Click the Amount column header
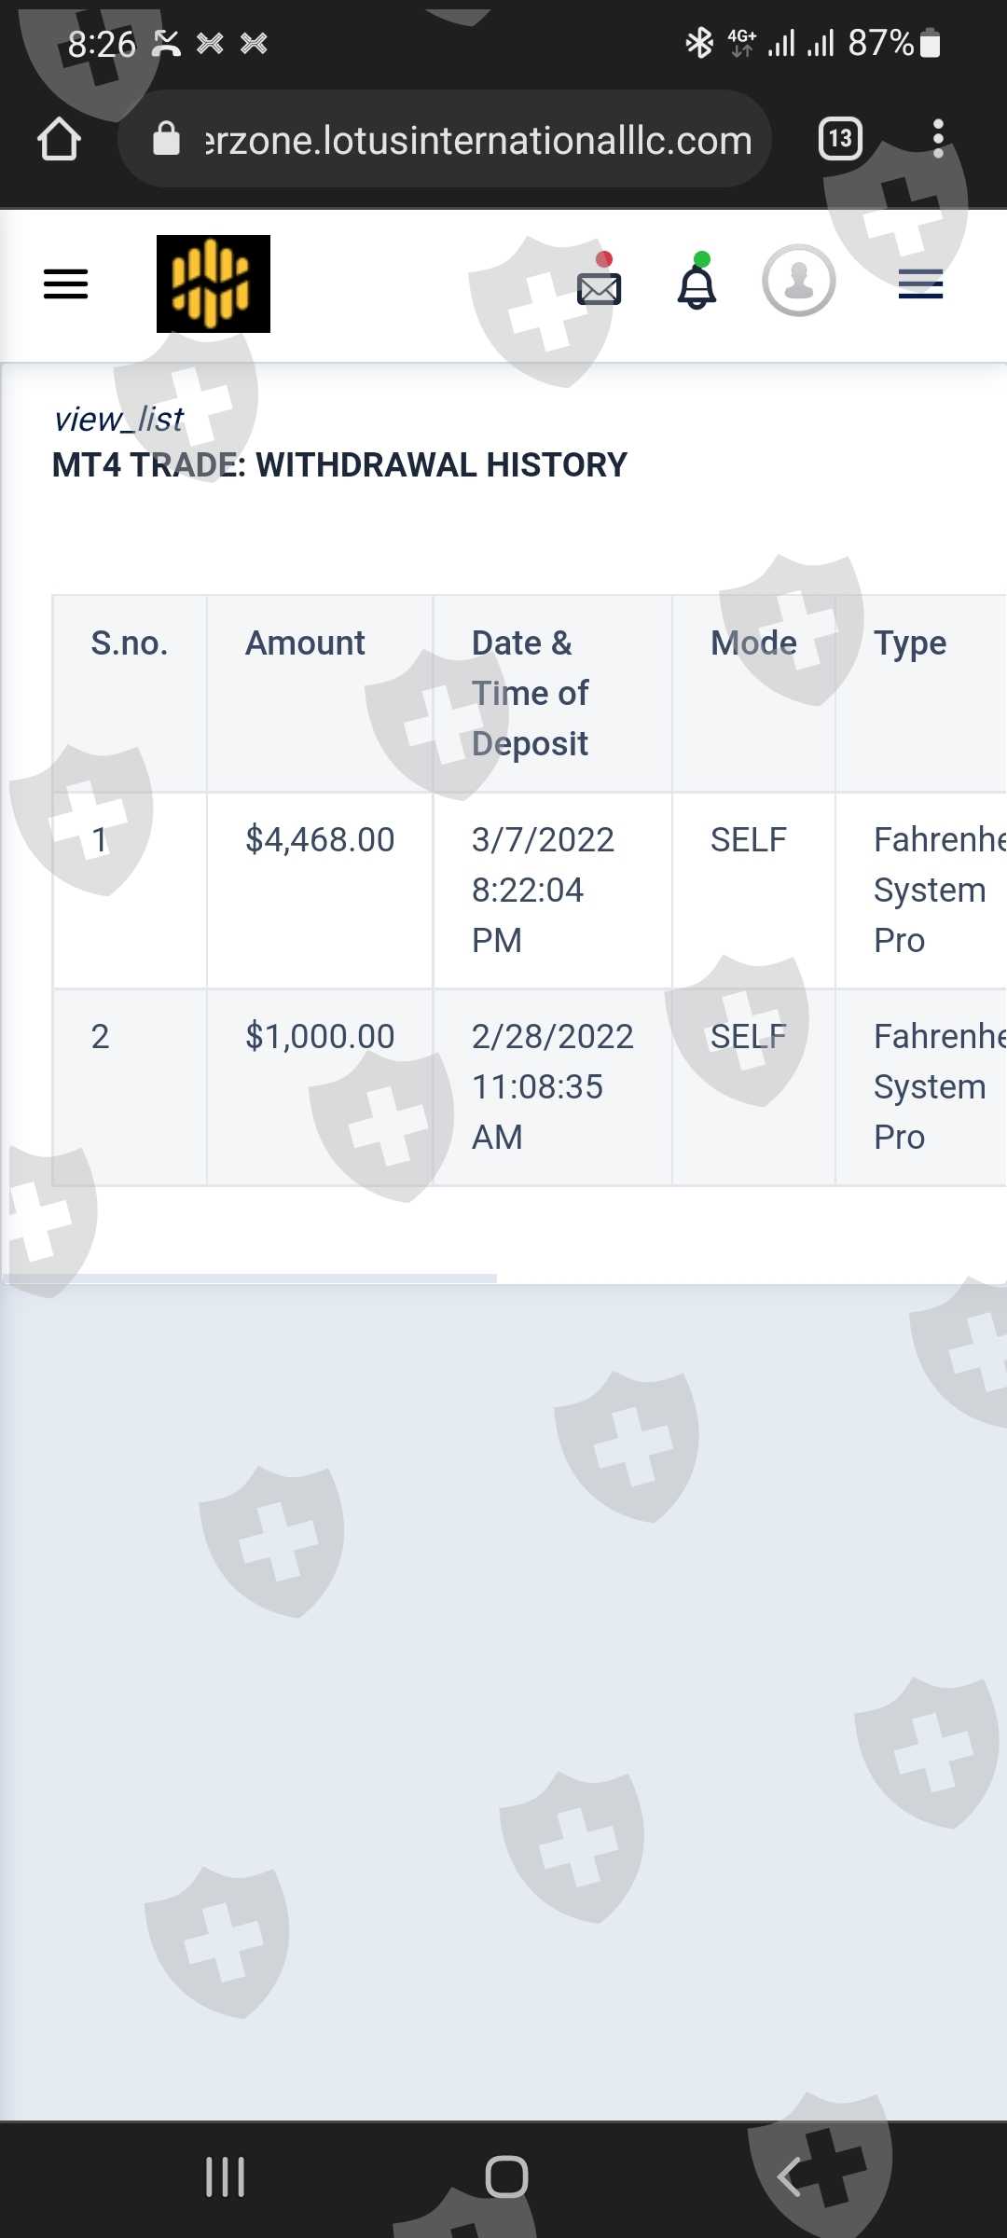Viewport: 1007px width, 2238px height. (x=305, y=643)
